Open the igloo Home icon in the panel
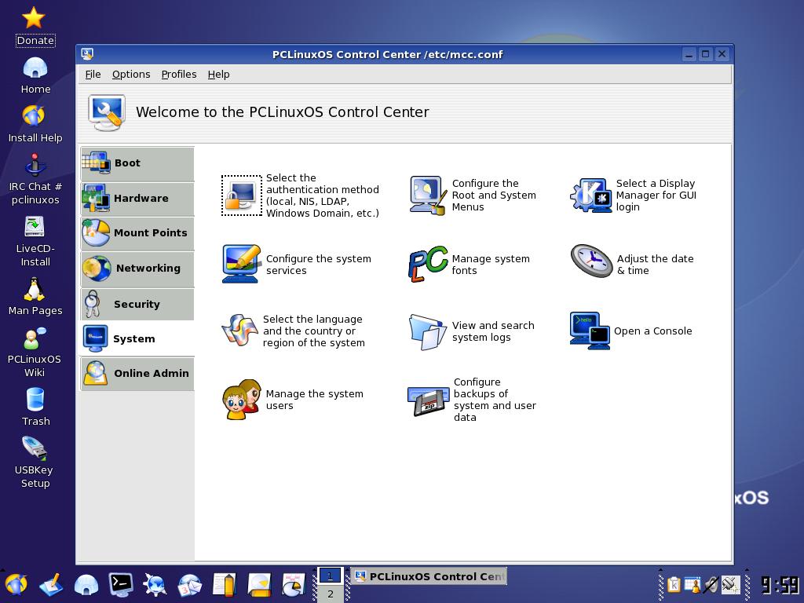The width and height of the screenshot is (804, 603). pos(86,584)
